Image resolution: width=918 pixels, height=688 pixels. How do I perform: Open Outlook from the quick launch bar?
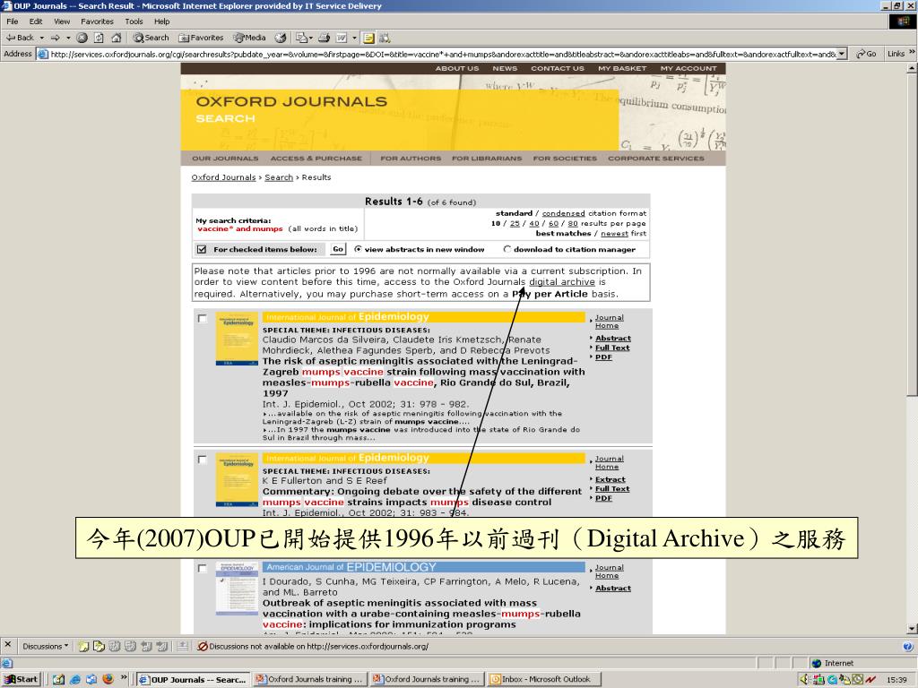92,679
